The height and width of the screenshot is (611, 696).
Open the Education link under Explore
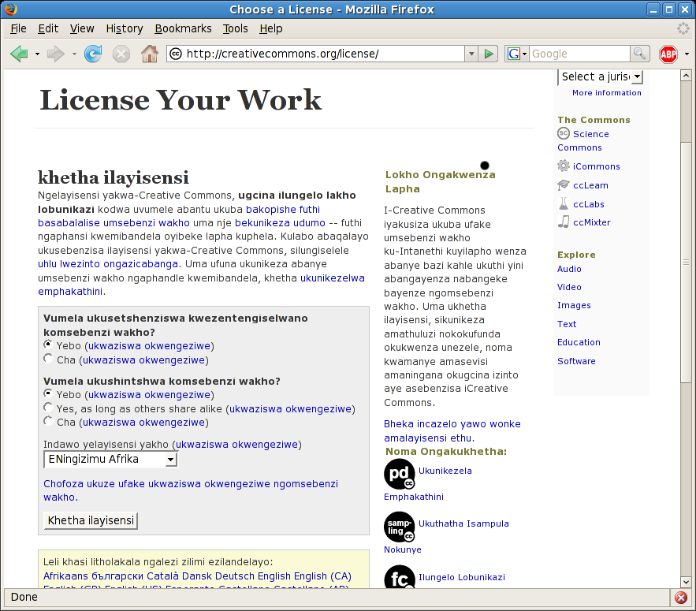[579, 342]
